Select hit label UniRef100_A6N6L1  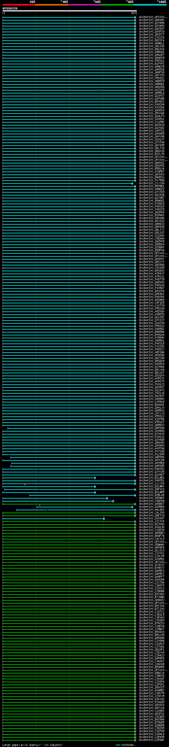click(x=152, y=43)
